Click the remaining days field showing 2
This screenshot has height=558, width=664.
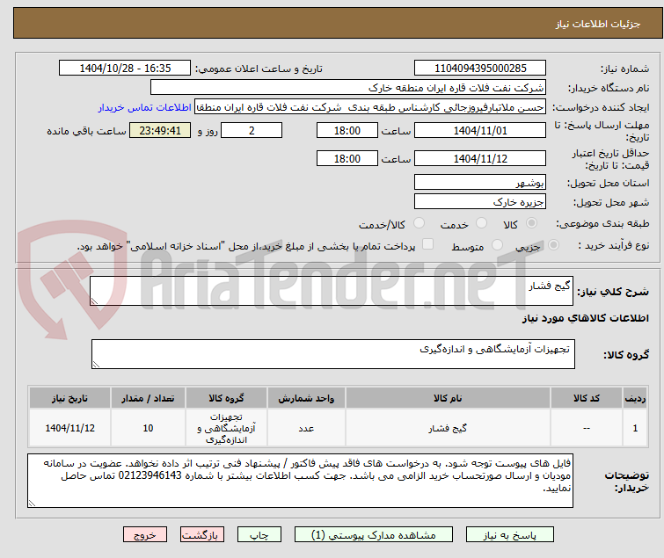pos(252,130)
